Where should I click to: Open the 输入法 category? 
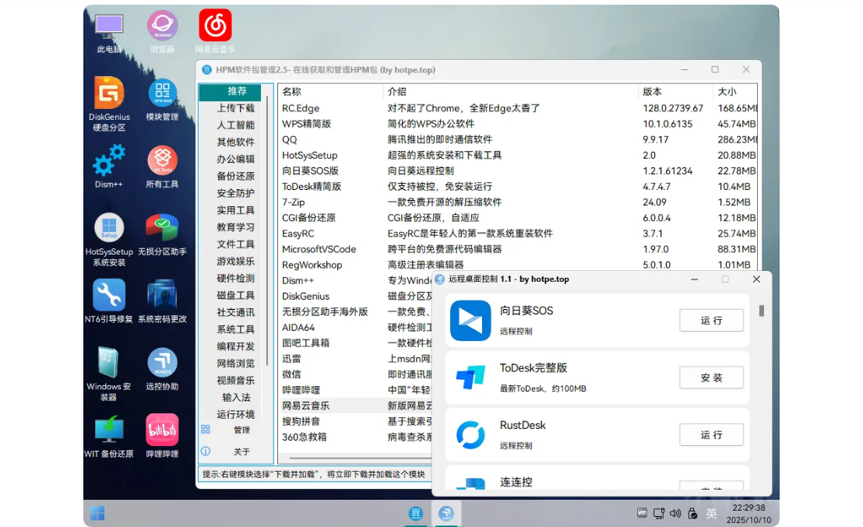pos(235,397)
